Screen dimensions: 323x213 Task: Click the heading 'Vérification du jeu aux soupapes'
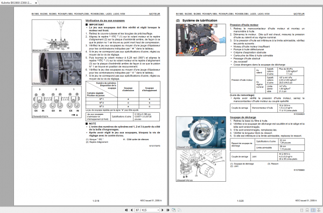105,20
